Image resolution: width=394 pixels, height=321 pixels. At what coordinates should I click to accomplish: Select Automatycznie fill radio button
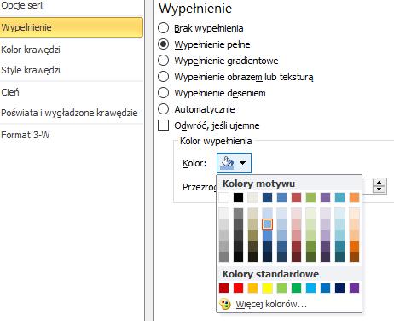163,109
